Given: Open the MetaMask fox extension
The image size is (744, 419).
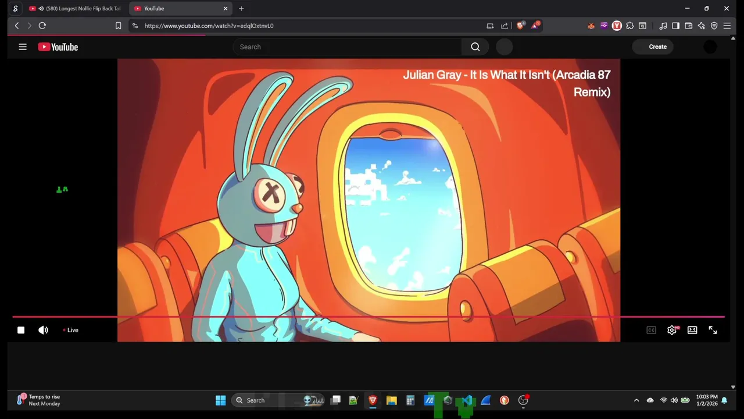Looking at the screenshot, I should [591, 26].
